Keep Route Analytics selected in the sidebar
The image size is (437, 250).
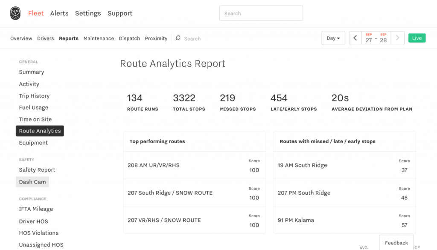coord(40,131)
